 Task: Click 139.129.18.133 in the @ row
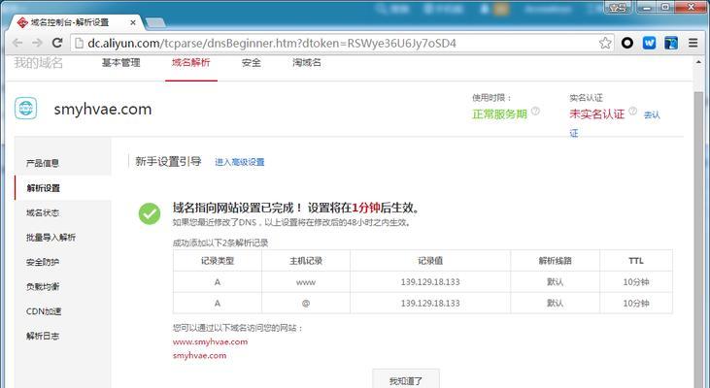point(430,303)
